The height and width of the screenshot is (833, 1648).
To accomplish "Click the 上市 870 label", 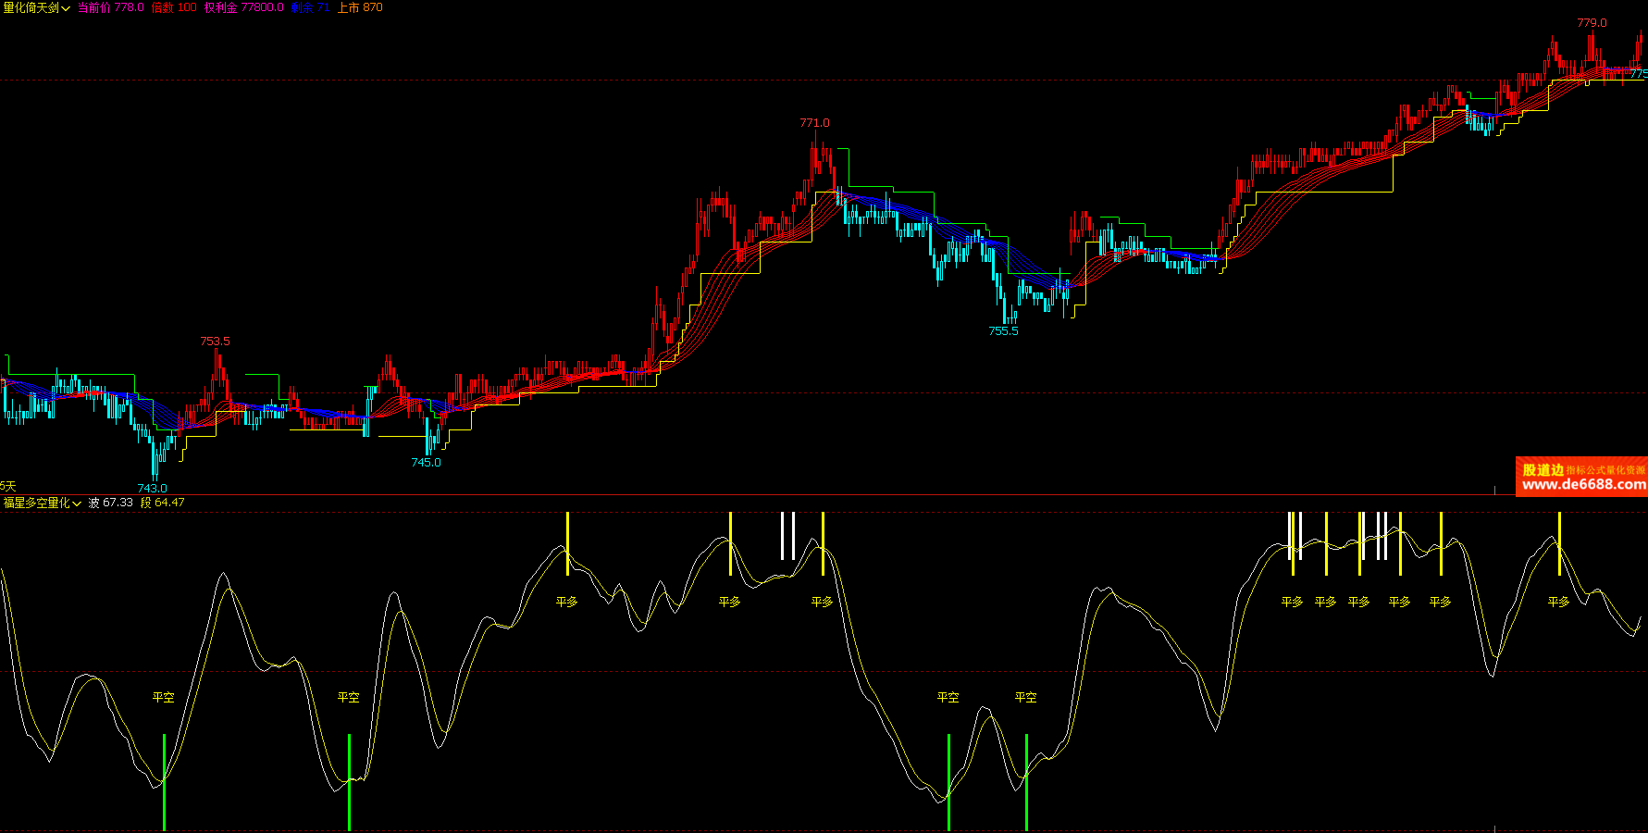I will (x=360, y=7).
